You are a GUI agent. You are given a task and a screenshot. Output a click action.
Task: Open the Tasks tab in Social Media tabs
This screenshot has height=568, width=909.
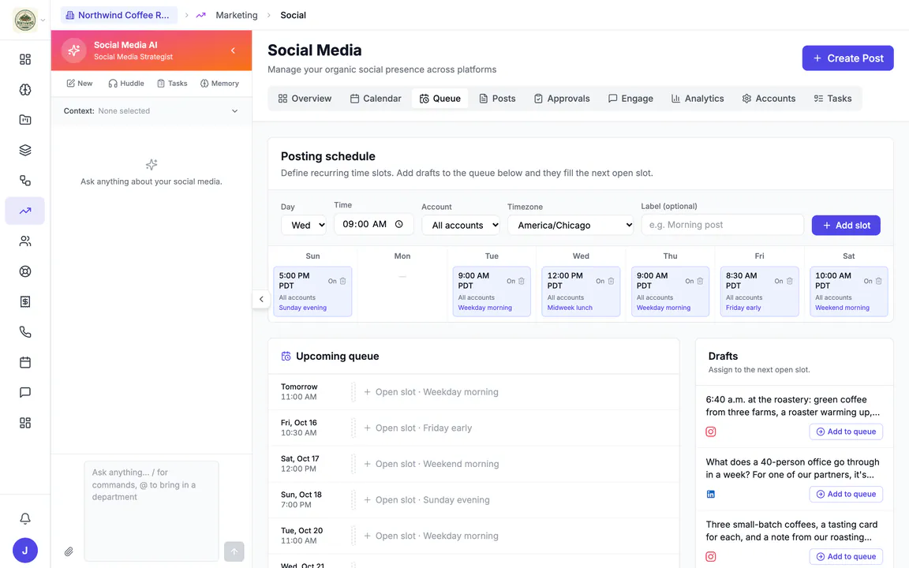point(832,99)
